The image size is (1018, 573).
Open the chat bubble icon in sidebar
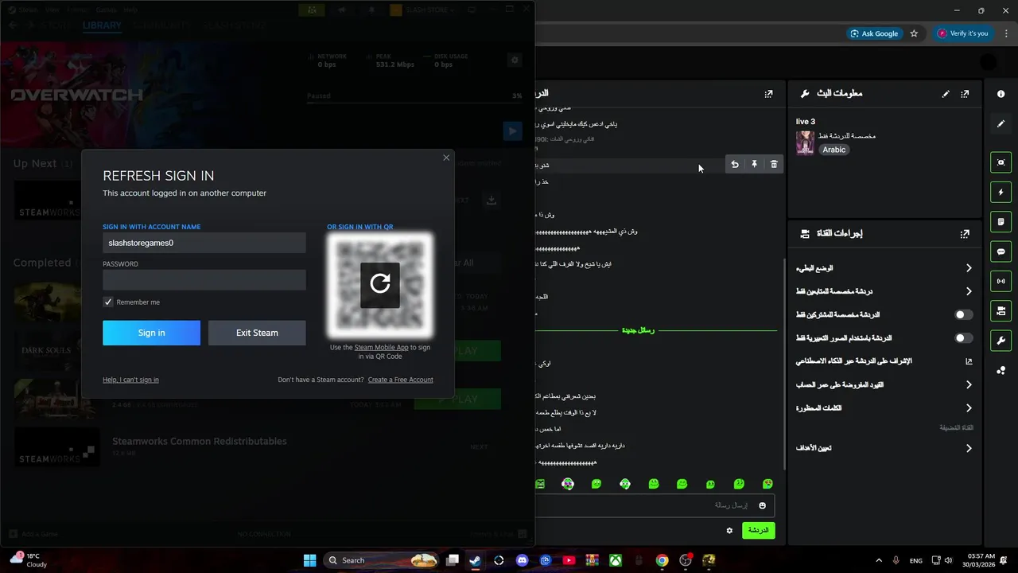click(1001, 251)
